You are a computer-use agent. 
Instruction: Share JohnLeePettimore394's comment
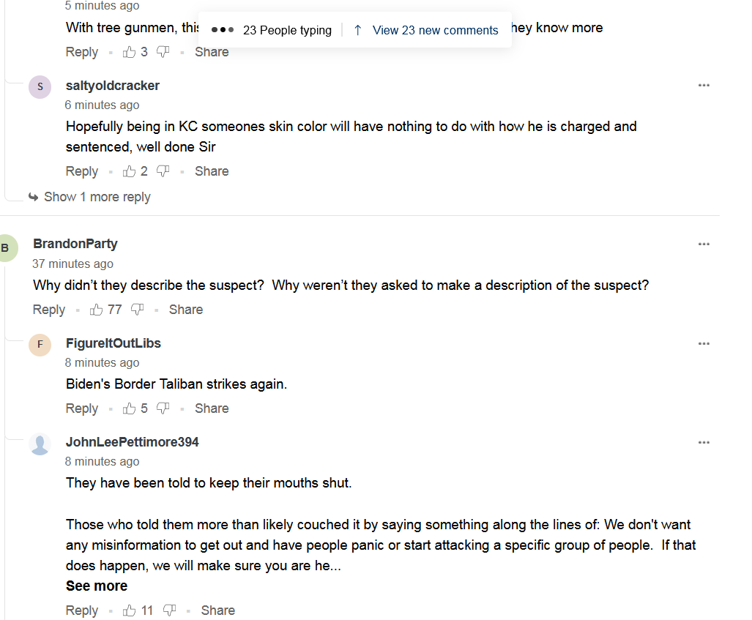coord(217,610)
